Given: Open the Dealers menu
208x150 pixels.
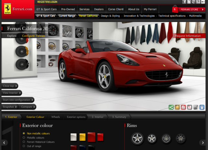Looking at the screenshot, I should click(99, 9).
